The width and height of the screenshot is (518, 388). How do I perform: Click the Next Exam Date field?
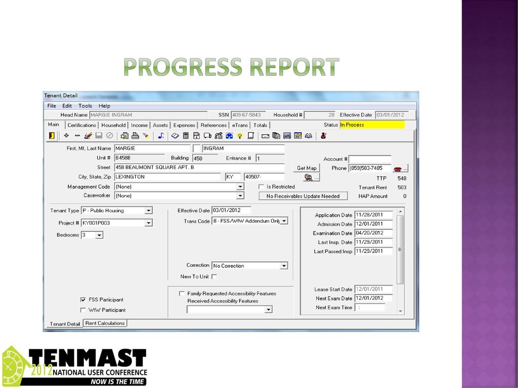coord(374,298)
